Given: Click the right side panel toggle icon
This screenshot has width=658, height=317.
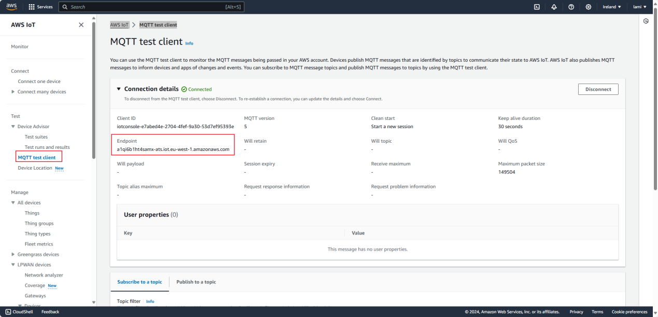Looking at the screenshot, I should 646,21.
